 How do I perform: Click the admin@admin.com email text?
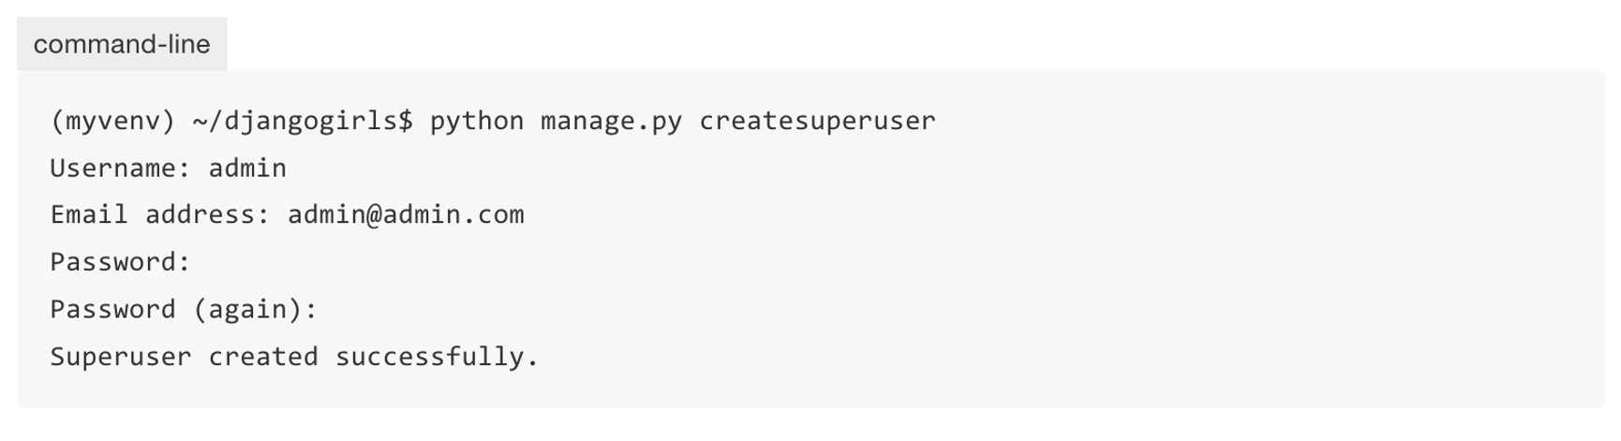(406, 215)
